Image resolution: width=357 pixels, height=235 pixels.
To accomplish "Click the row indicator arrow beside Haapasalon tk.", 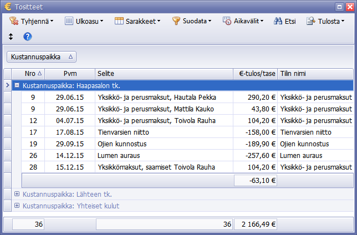I will click(8, 85).
